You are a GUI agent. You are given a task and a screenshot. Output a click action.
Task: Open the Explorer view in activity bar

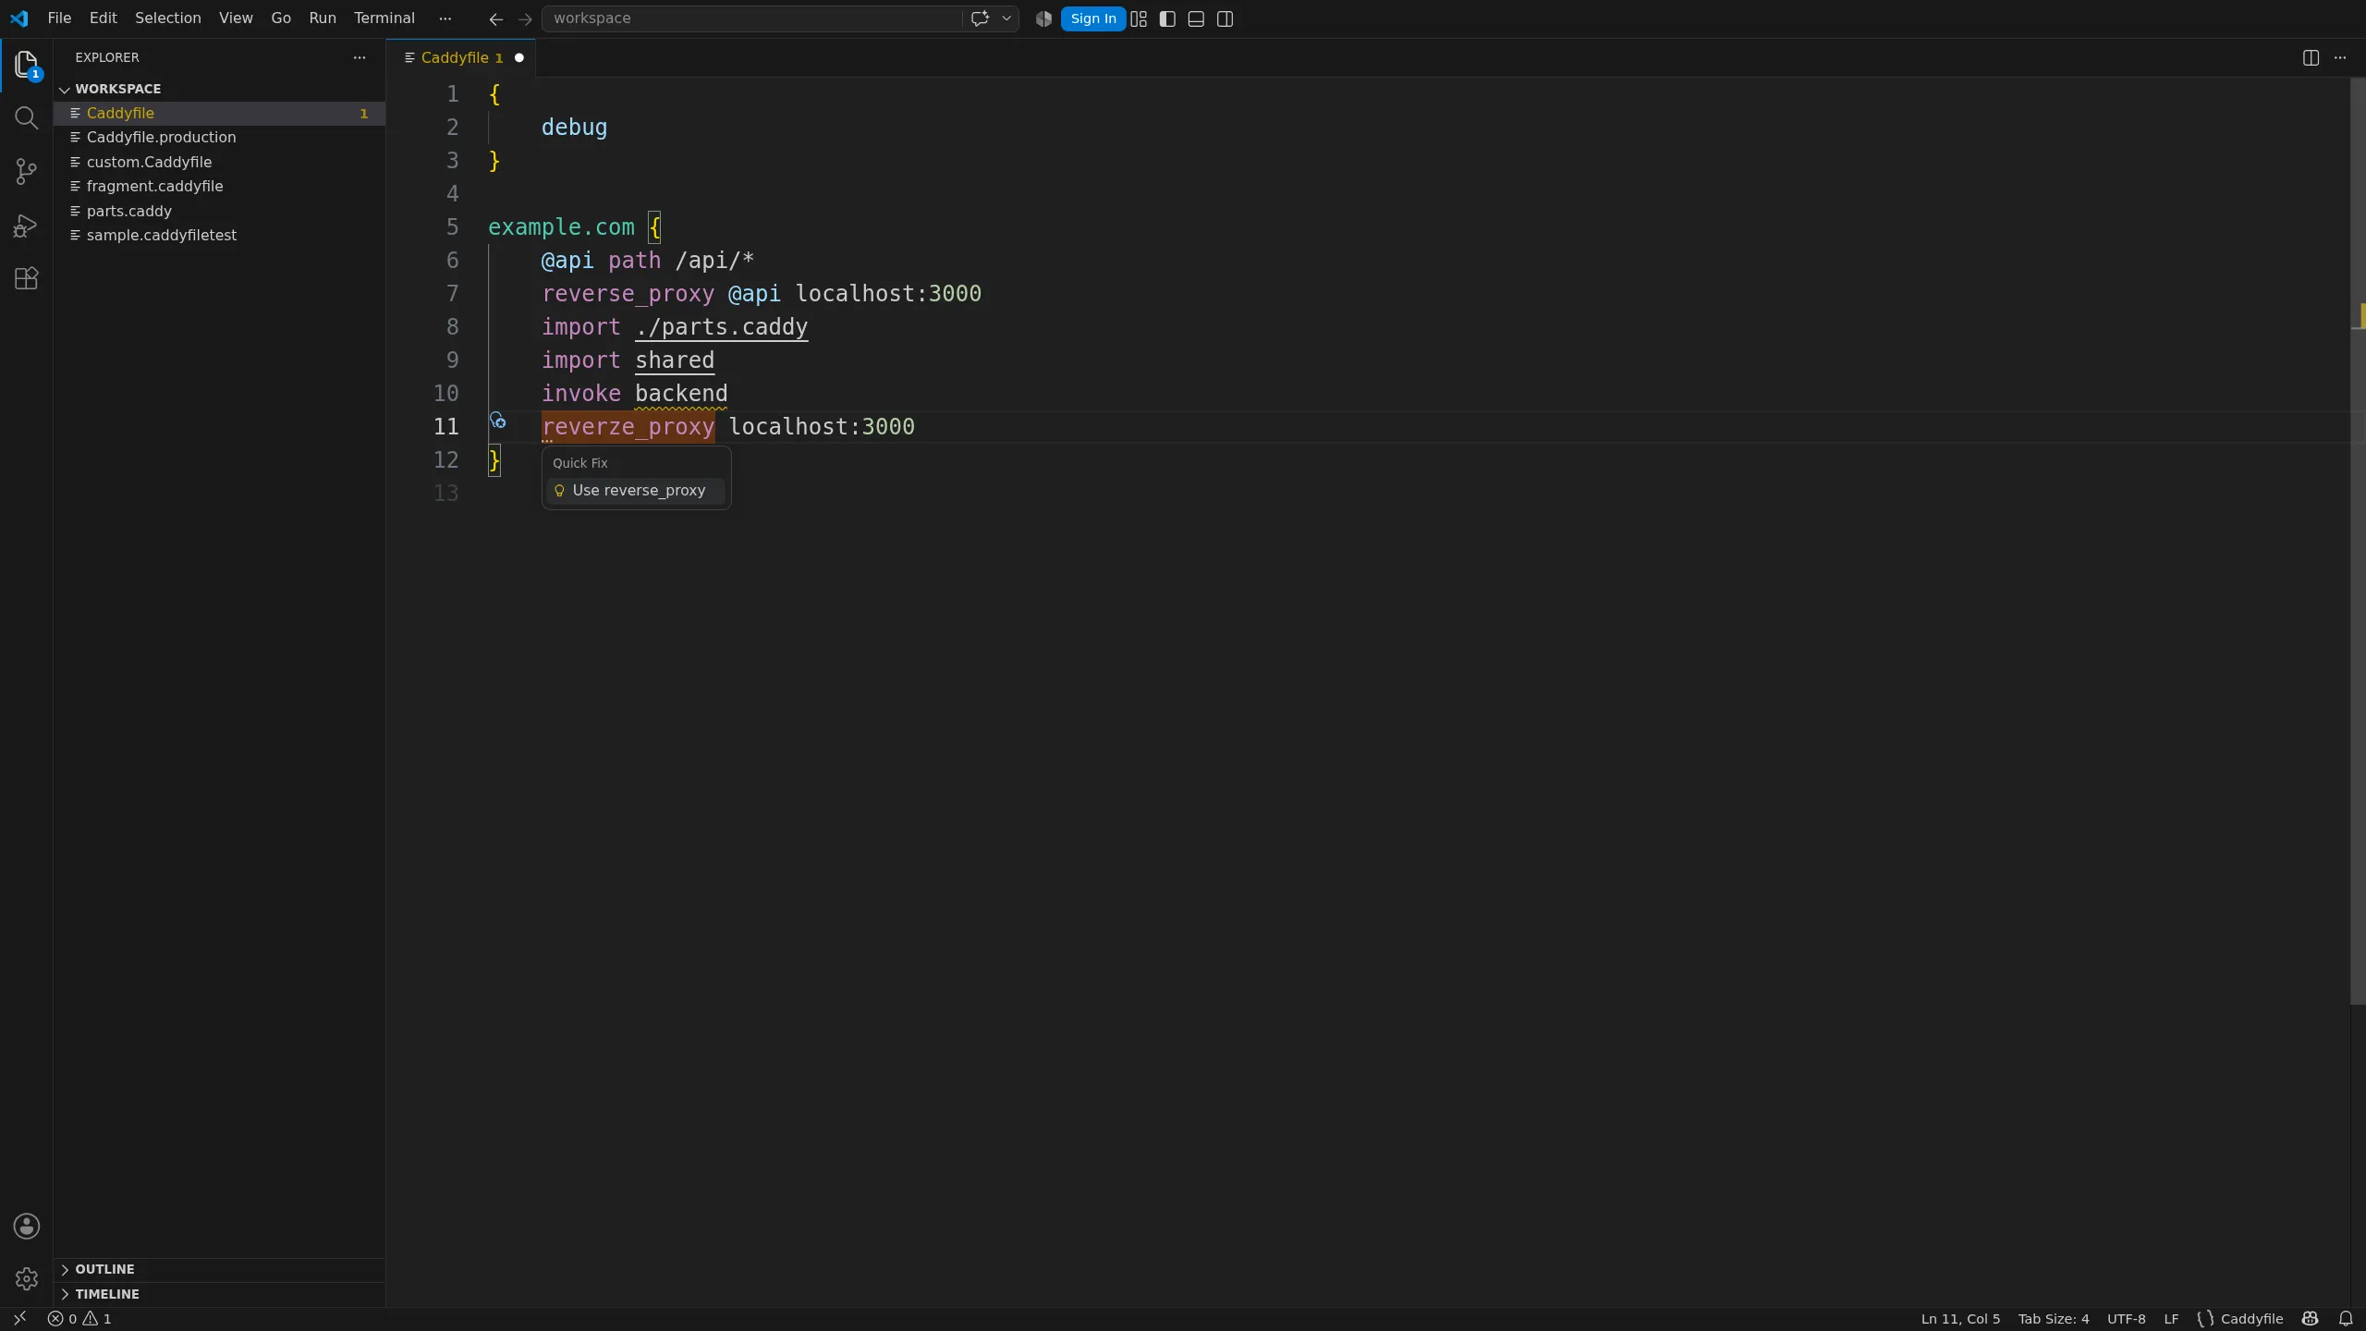click(x=26, y=66)
